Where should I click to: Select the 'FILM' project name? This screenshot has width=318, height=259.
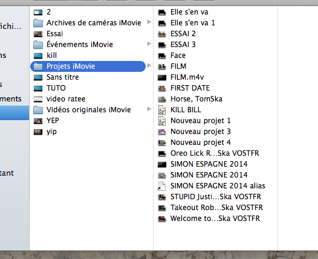tap(178, 66)
